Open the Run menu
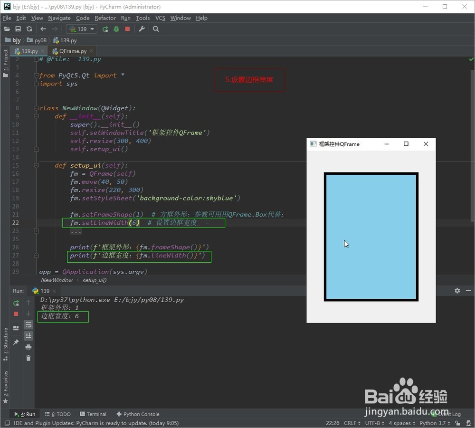 [126, 18]
